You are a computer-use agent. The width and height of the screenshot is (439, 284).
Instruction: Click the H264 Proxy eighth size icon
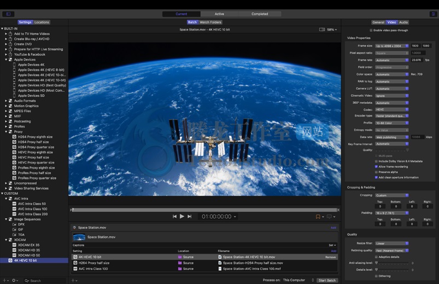click(x=14, y=137)
